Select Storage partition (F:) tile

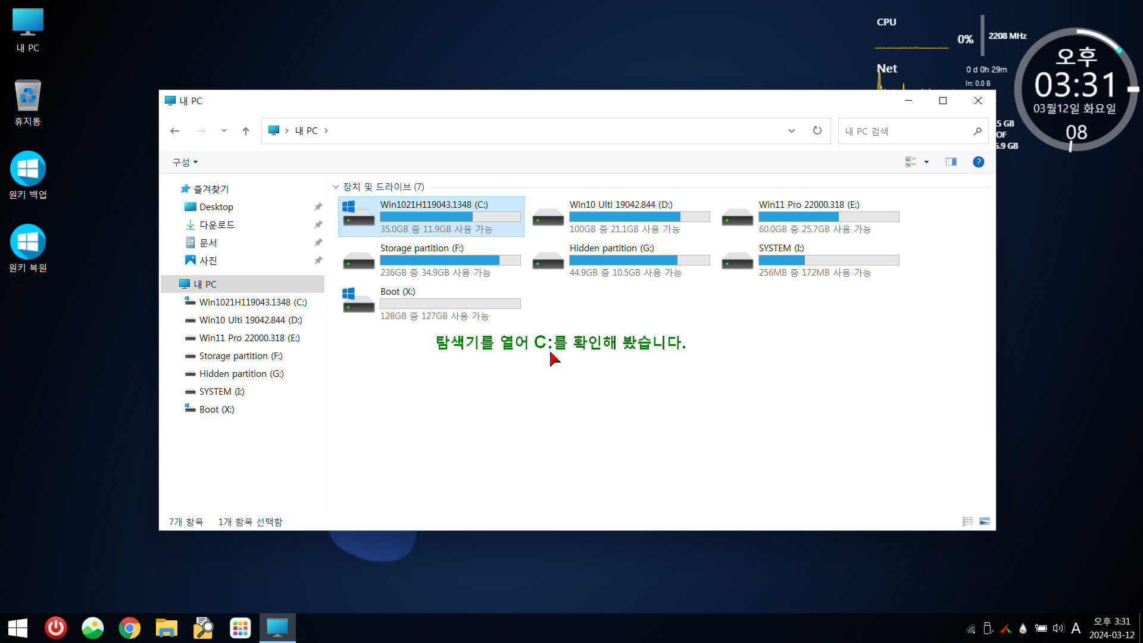(x=431, y=260)
